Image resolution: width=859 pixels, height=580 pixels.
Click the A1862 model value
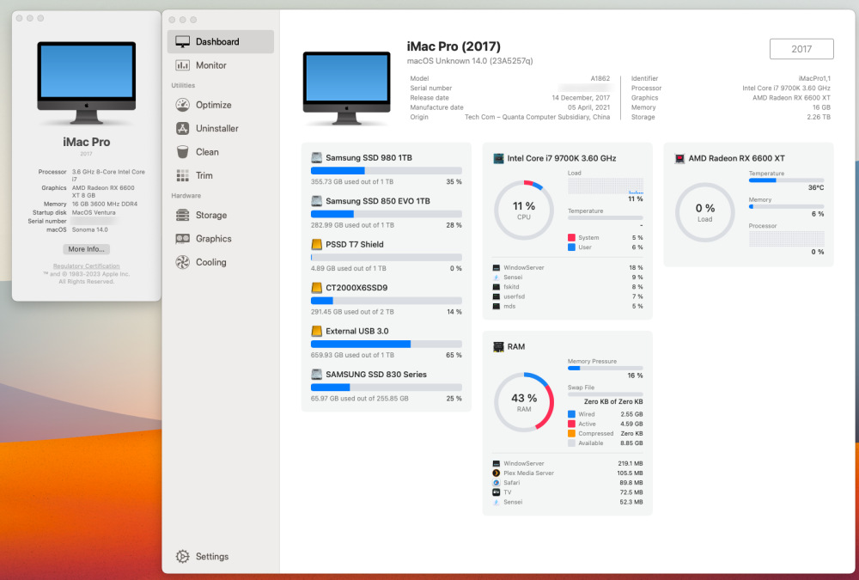pyautogui.click(x=600, y=78)
